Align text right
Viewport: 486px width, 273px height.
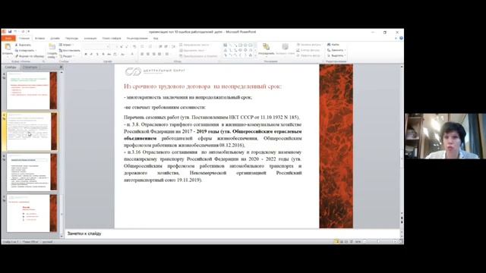(153, 54)
